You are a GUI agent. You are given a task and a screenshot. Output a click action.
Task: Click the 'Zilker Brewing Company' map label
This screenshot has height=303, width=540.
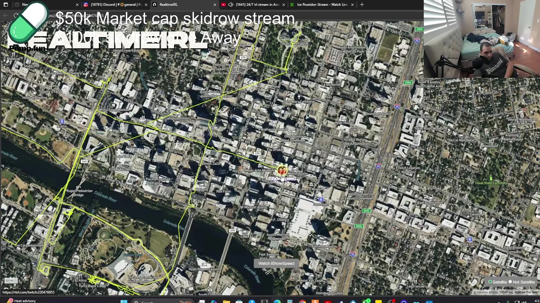click(514, 250)
